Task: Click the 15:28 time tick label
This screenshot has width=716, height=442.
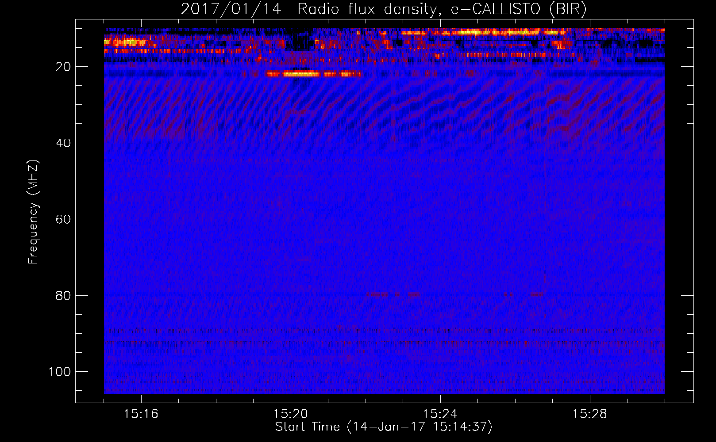Action: [x=590, y=414]
